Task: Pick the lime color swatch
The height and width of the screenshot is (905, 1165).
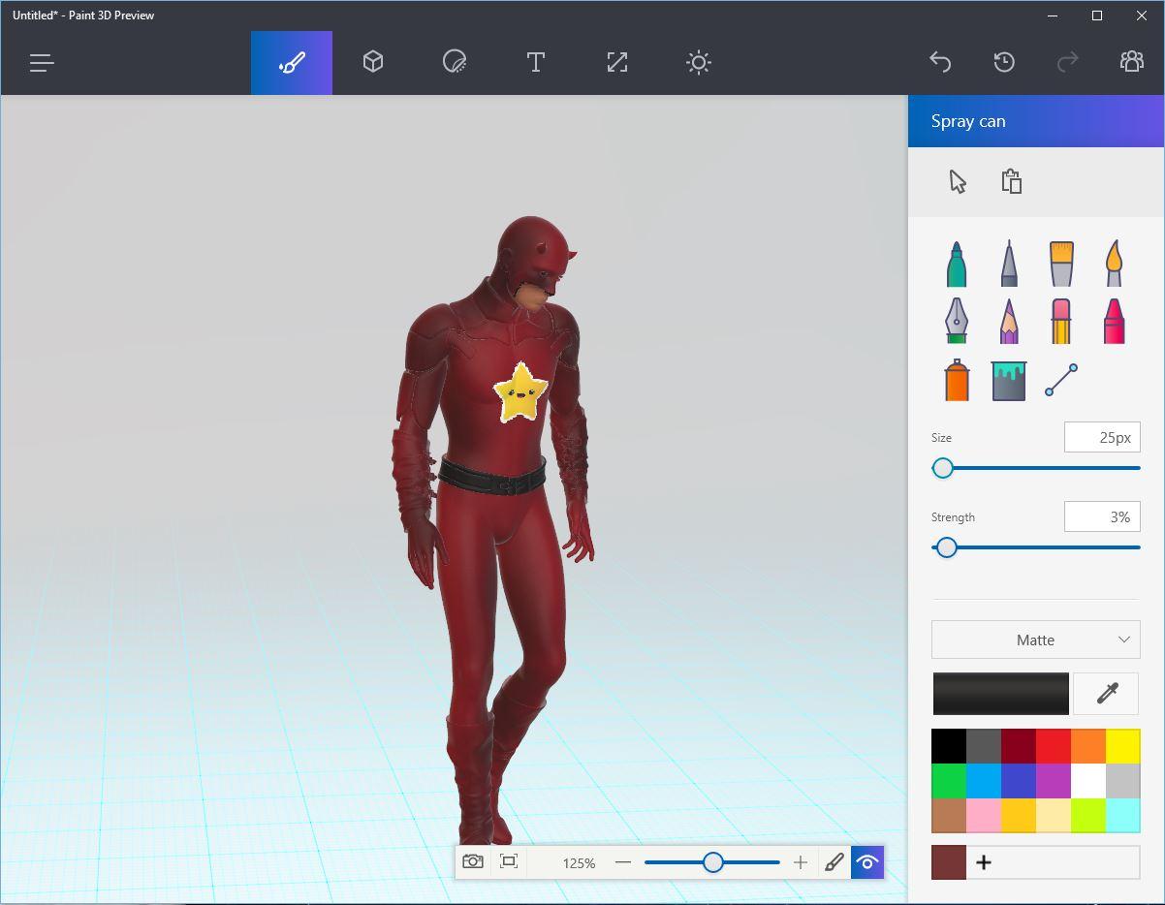Action: [1088, 816]
